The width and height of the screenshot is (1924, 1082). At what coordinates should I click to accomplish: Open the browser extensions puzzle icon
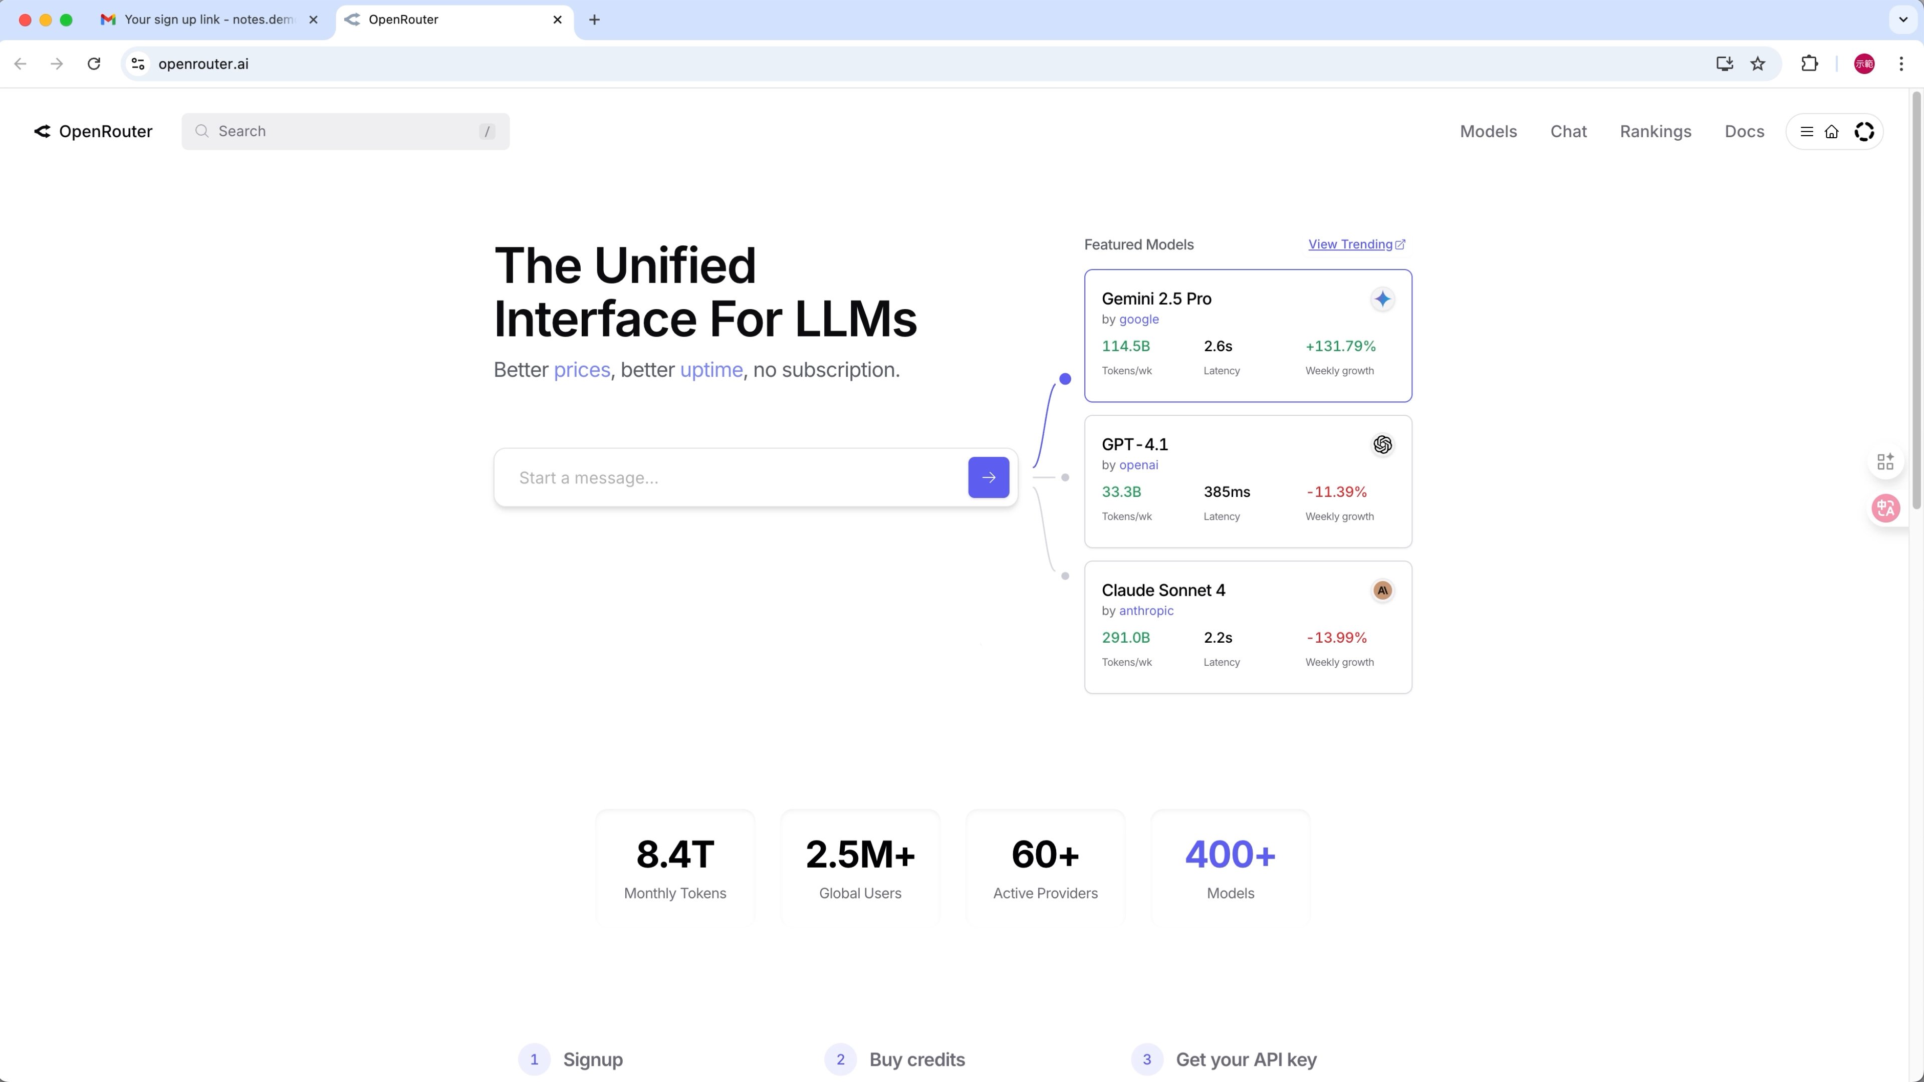pos(1809,64)
